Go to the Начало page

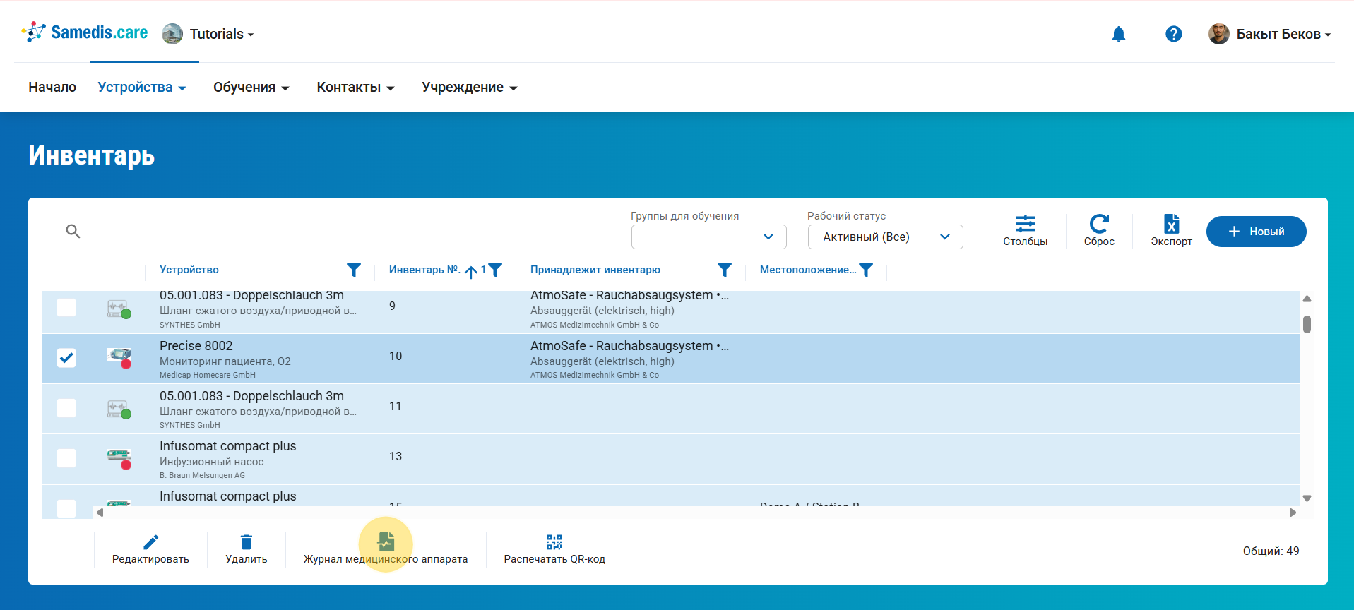click(x=52, y=87)
